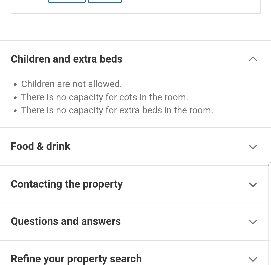Open the Refine your property search heading
Screen dimensions: 271x265
[x=76, y=259]
